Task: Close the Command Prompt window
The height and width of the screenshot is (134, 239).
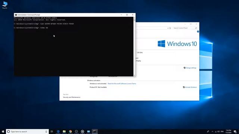Action: (133, 15)
